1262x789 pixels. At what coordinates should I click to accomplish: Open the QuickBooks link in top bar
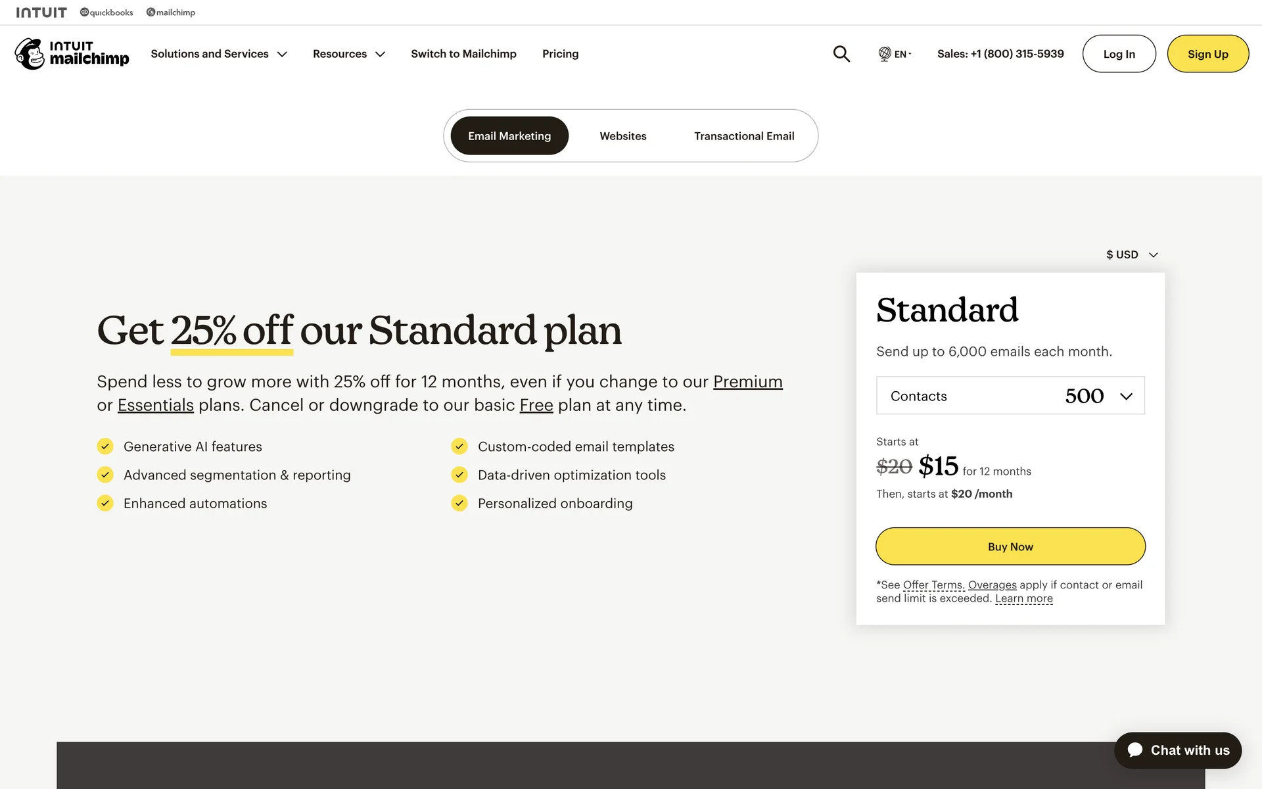[x=106, y=12]
